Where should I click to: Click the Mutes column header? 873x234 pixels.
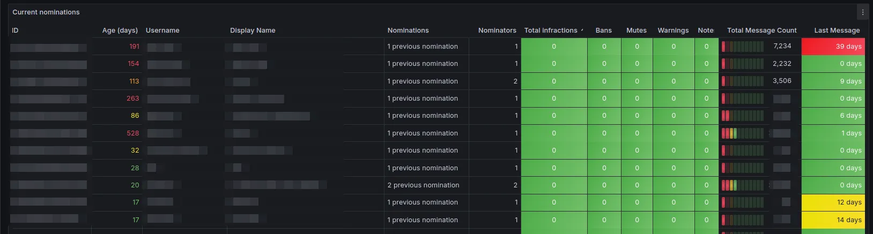coord(637,31)
